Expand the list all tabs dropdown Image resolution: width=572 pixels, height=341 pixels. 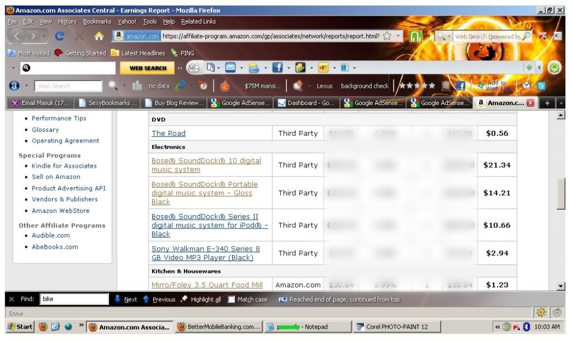pyautogui.click(x=561, y=103)
